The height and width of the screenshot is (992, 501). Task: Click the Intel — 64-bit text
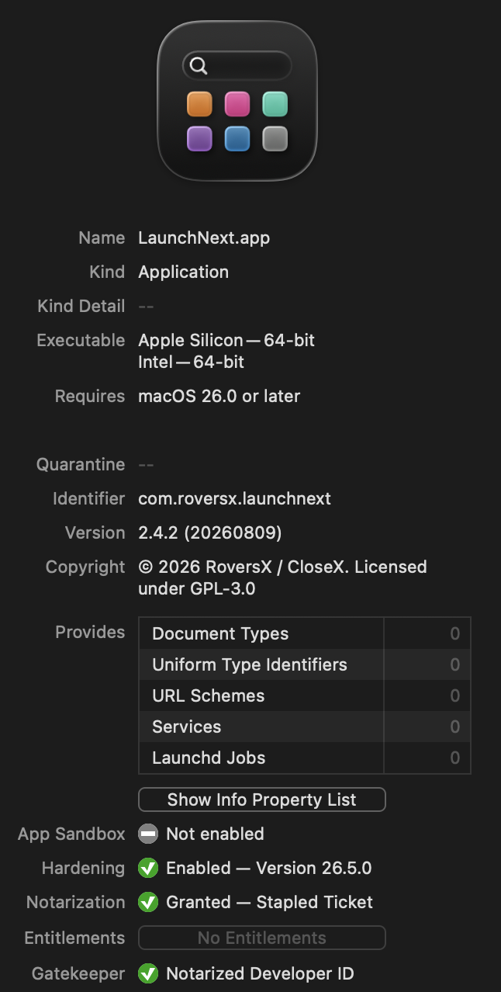(191, 362)
